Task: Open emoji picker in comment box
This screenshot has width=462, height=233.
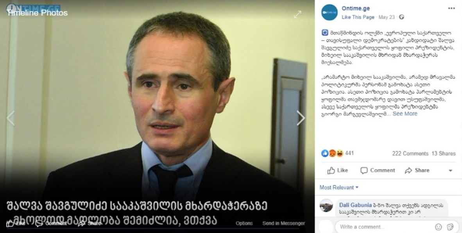Action: tap(439, 227)
